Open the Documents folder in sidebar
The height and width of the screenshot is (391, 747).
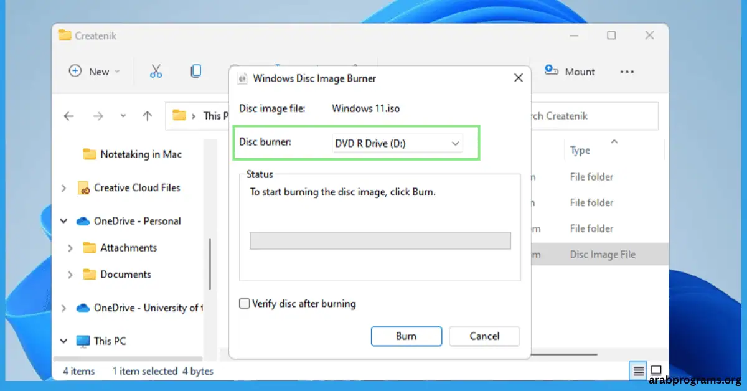117,275
